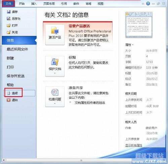Image resolution: width=168 pixels, height=164 pixels.
Task: Open the Check for Issues (检查问题) dropdown
Action: point(55,97)
